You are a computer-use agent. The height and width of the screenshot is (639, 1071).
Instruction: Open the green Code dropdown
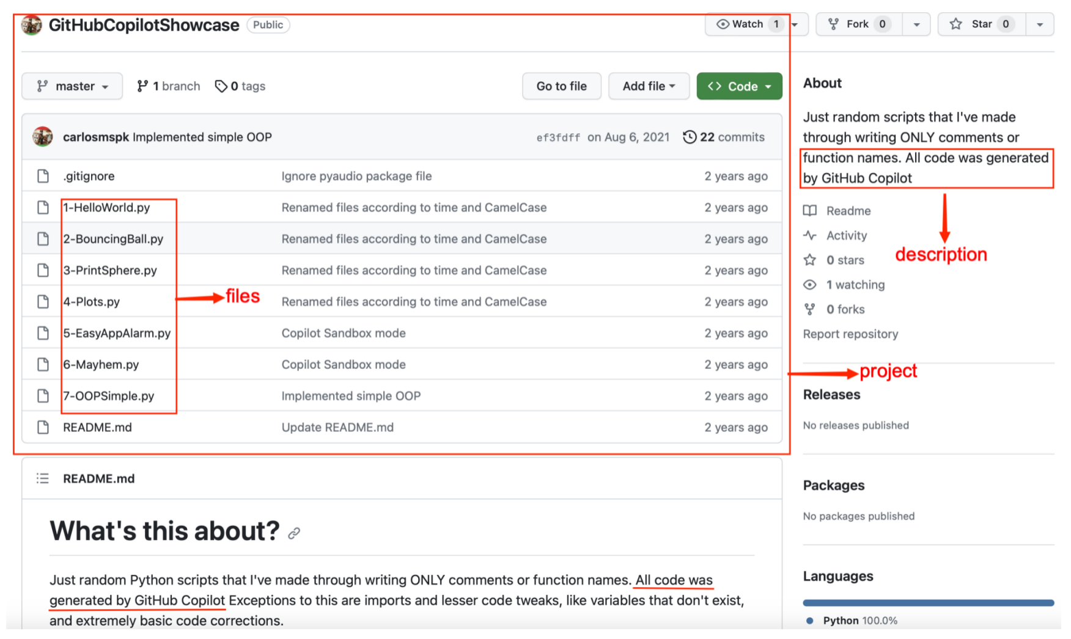(739, 86)
